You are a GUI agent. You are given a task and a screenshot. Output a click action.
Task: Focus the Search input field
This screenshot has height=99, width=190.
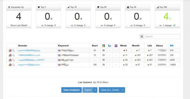(x=162, y=36)
